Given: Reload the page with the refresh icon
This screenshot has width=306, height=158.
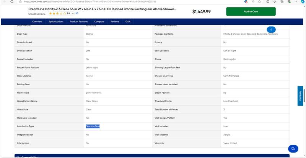Looking at the screenshot, I should tap(12, 2).
